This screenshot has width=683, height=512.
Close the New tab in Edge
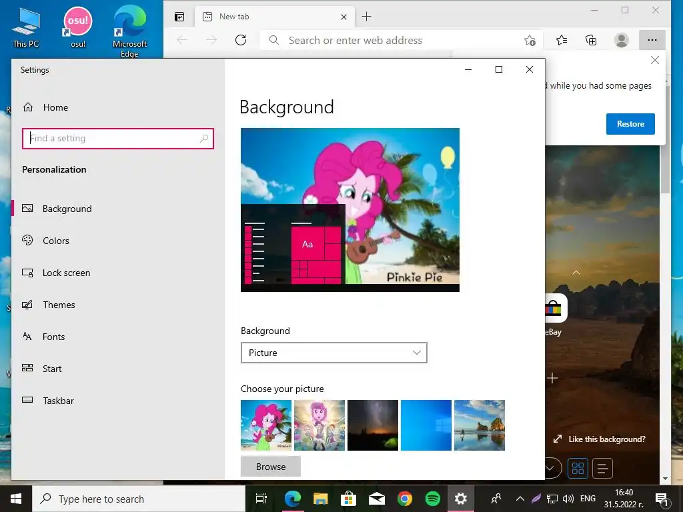(x=344, y=17)
